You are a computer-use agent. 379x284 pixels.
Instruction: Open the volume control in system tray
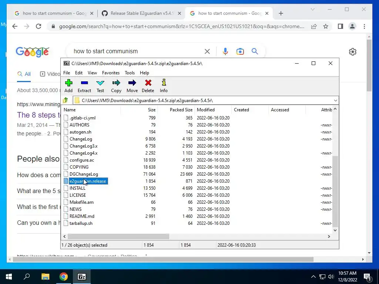click(331, 277)
